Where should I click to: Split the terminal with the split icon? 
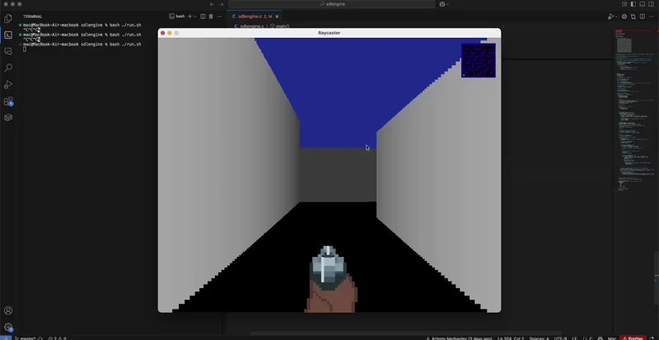[203, 16]
